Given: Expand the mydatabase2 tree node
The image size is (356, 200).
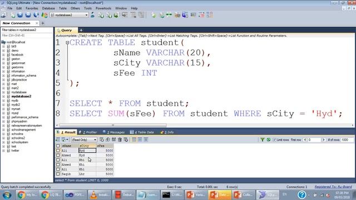Looking at the screenshot, I should point(3,96).
